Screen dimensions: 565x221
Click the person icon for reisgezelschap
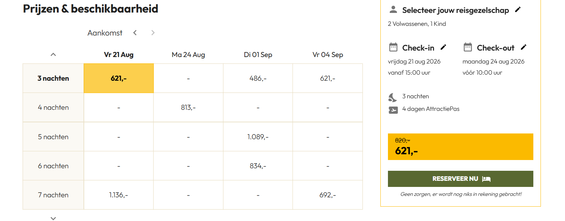pyautogui.click(x=393, y=9)
